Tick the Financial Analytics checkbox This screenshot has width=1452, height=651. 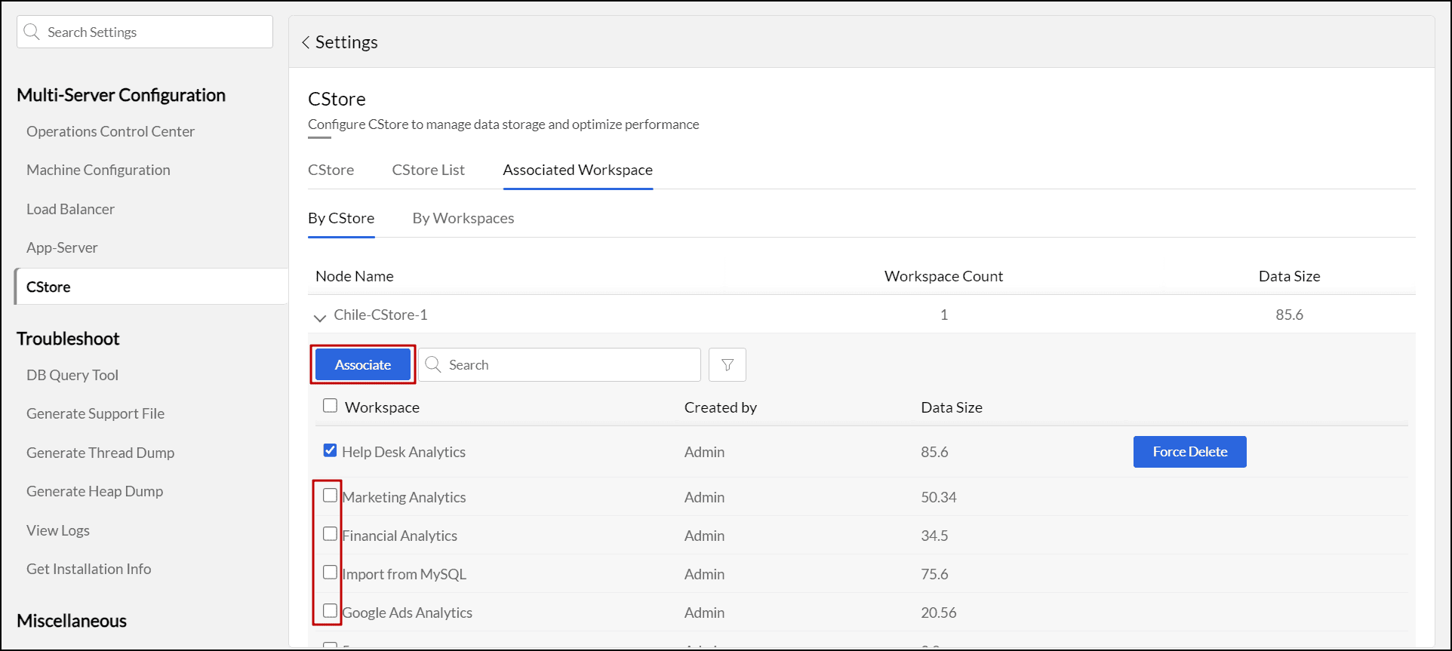coord(330,534)
